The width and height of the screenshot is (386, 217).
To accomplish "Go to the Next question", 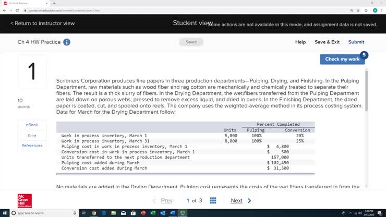I will tap(240, 201).
